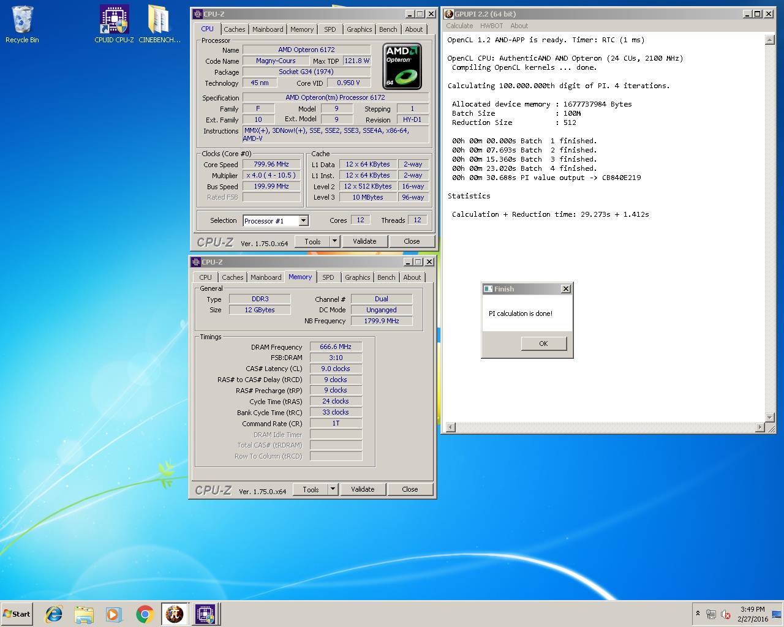
Task: Open About tab in upper CPU-Z
Action: point(414,29)
